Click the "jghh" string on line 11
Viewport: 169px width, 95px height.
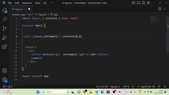[82, 54]
